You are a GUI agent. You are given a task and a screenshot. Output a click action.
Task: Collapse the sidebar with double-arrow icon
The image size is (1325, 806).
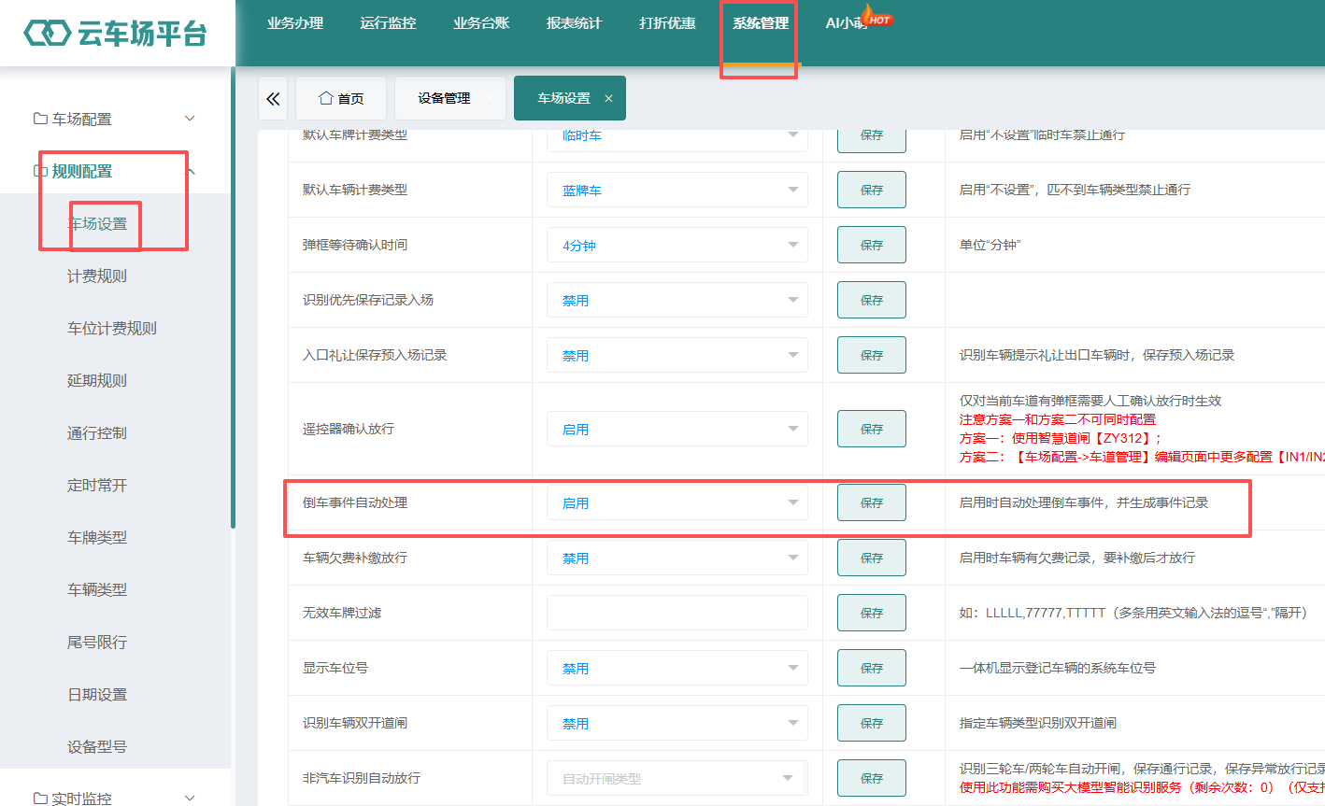[x=273, y=98]
